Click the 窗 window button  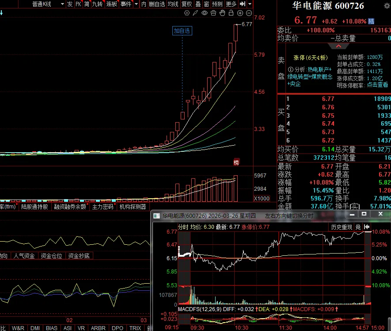point(206,4)
